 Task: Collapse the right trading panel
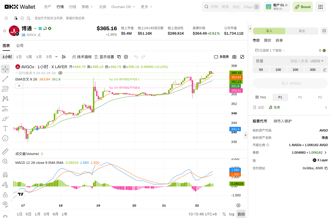250,28
